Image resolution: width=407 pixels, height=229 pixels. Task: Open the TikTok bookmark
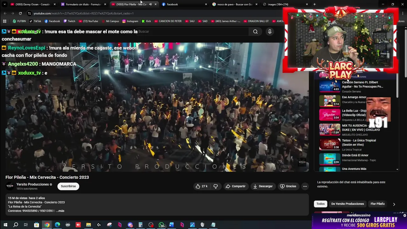(x=35, y=21)
